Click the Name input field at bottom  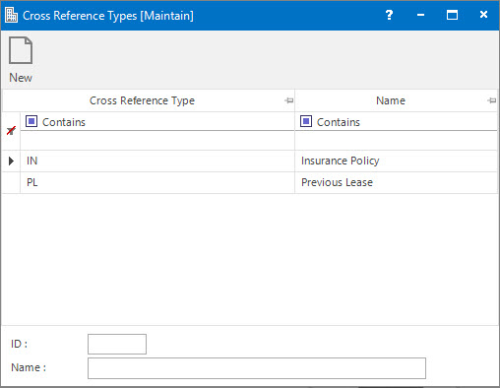(x=257, y=368)
